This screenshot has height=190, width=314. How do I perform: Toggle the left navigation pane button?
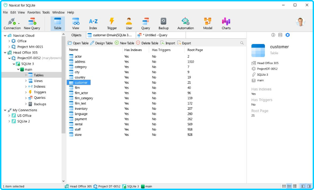(x=302, y=186)
